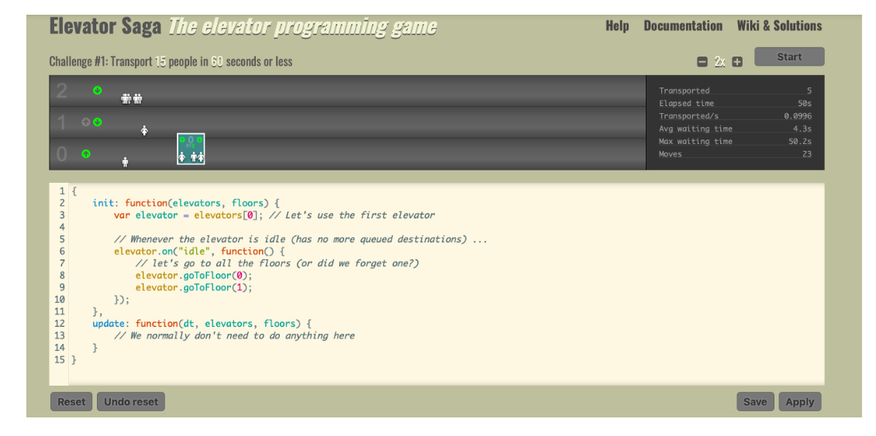Open the Documentation page

[x=682, y=26]
